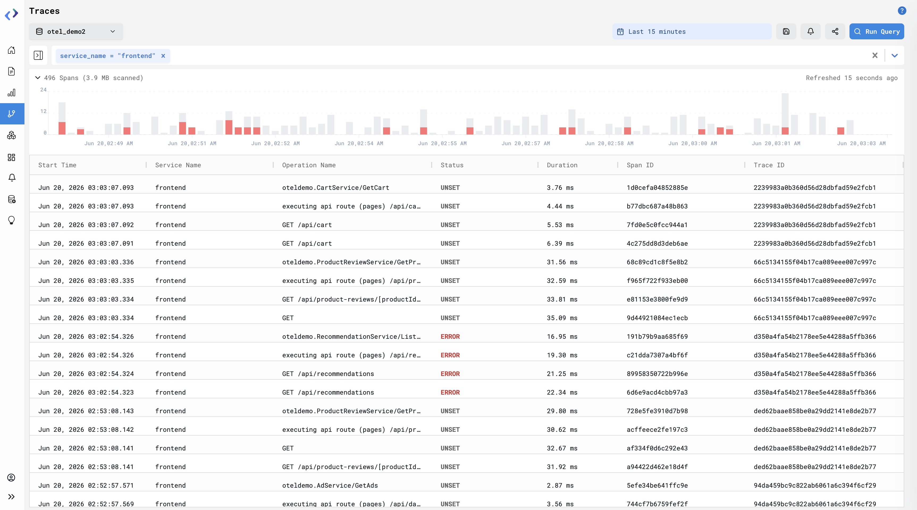Click the create alert bell button in toolbar

pyautogui.click(x=811, y=31)
